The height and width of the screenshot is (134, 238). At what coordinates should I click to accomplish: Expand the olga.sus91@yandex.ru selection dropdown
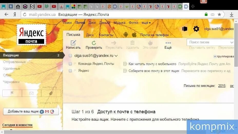(x=116, y=56)
